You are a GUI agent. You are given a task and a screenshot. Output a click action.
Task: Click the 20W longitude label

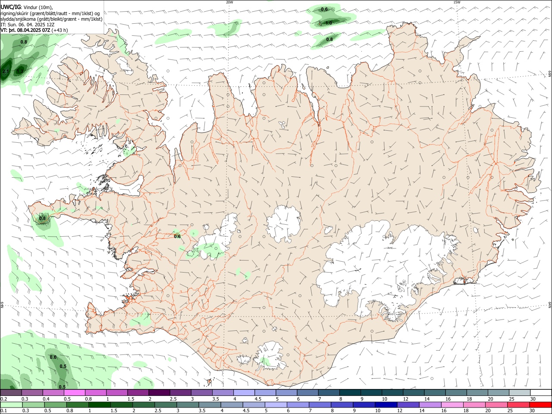point(230,2)
